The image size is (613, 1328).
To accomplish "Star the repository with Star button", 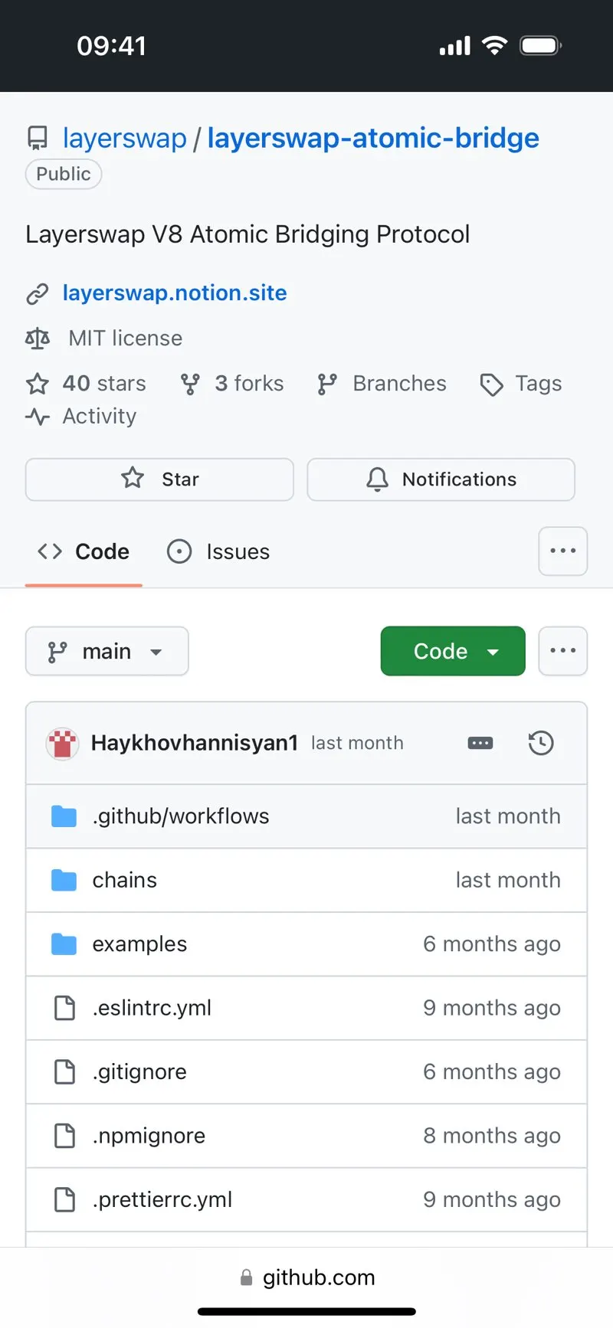I will pyautogui.click(x=159, y=479).
